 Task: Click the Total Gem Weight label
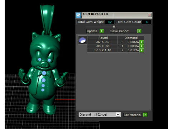pyautogui.click(x=91, y=22)
